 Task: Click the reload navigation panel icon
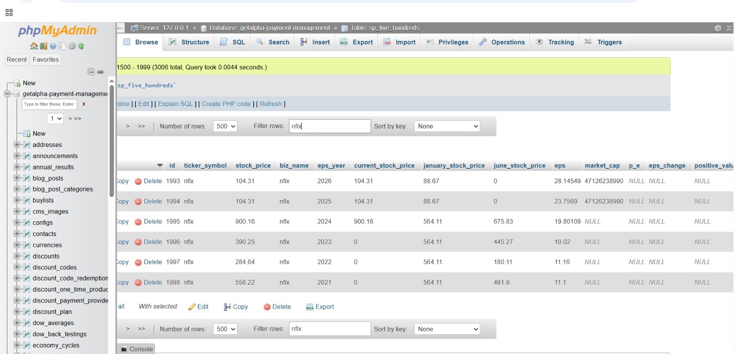tap(81, 46)
